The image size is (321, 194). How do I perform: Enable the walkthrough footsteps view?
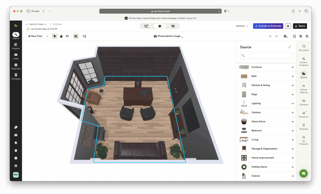[x=173, y=26]
